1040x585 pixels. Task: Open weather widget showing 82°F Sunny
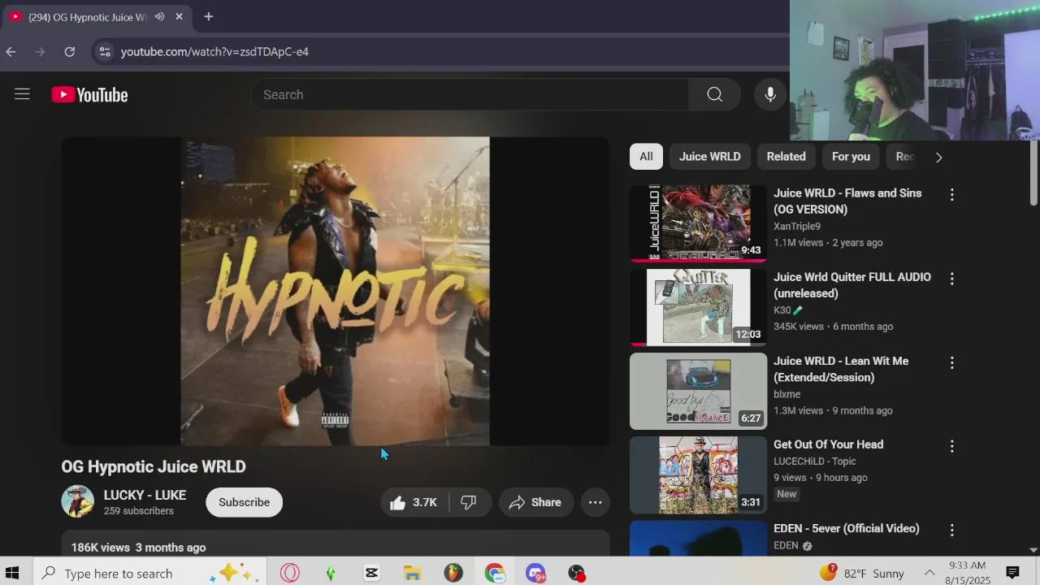click(x=862, y=573)
